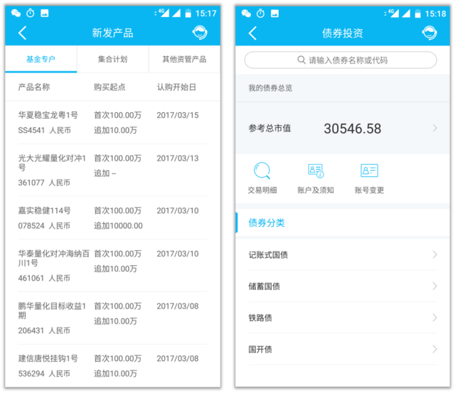
Task: Click the 债券分类 section heading
Action: (267, 222)
